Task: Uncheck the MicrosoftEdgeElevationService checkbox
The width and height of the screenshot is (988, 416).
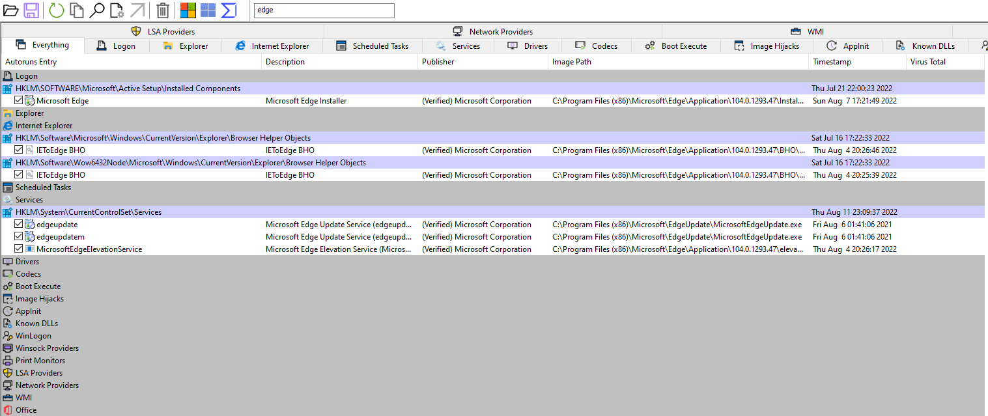Action: click(18, 249)
